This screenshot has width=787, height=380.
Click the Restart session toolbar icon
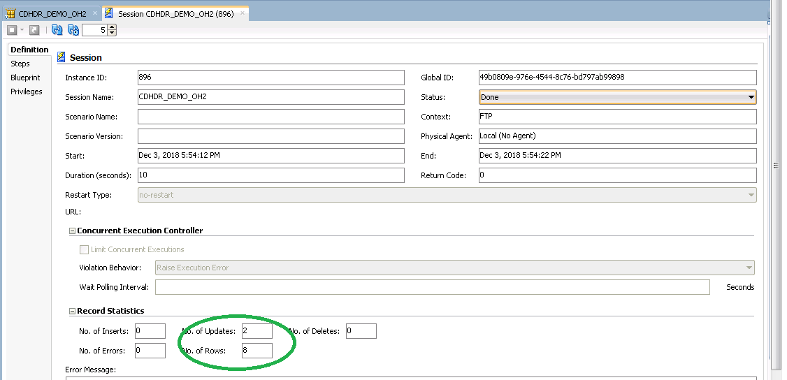click(34, 30)
